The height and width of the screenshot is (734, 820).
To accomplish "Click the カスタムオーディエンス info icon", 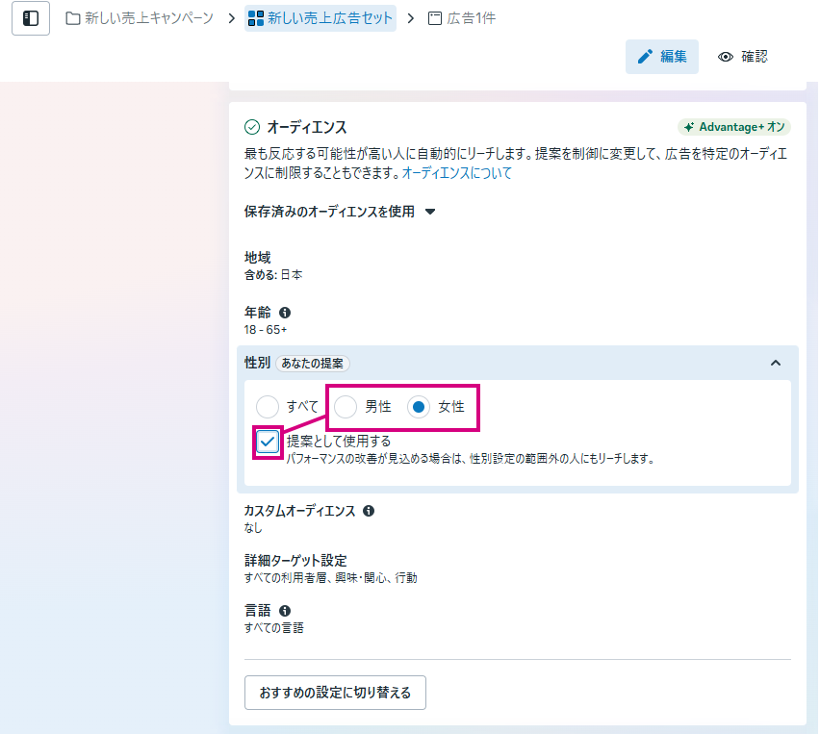I will [369, 511].
